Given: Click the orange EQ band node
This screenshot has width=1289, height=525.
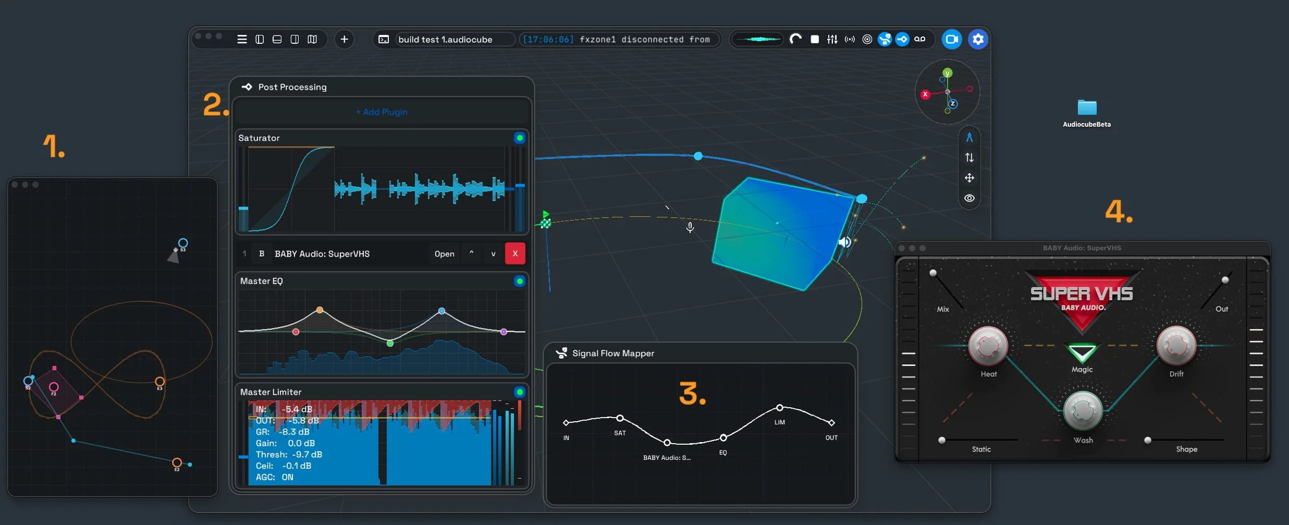Looking at the screenshot, I should 320,310.
